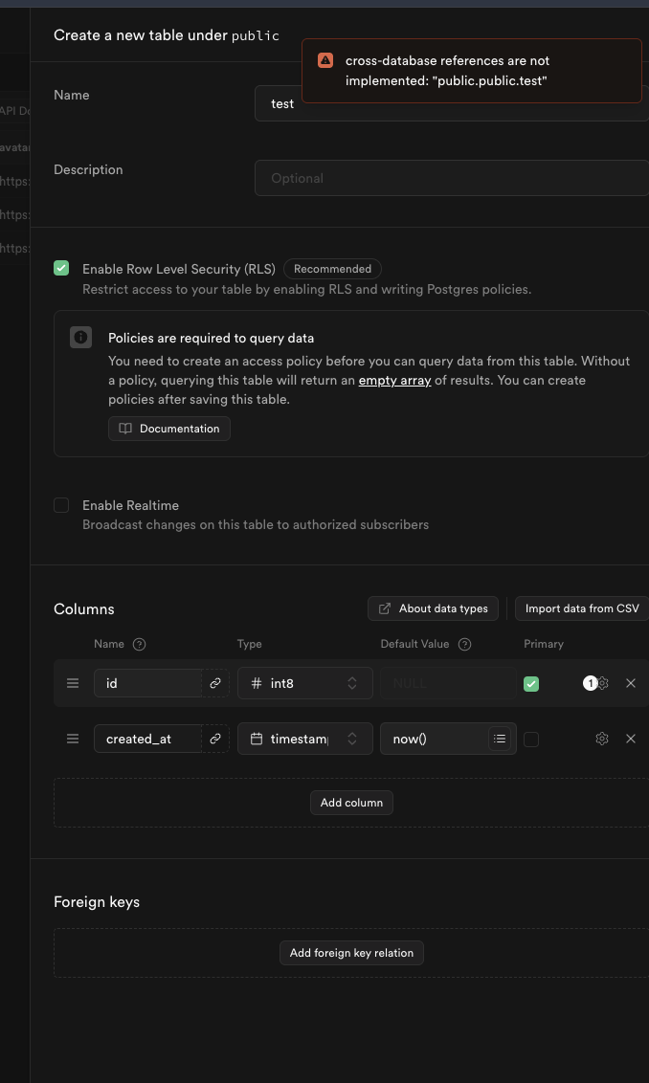Screen dimensions: 649x1083
Task: Click the link icon next to created_at
Action: 215,739
